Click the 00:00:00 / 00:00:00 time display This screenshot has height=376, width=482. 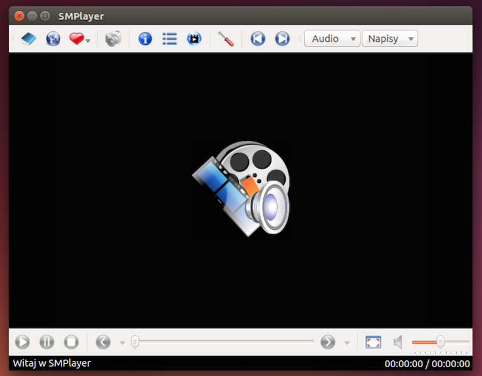point(427,364)
